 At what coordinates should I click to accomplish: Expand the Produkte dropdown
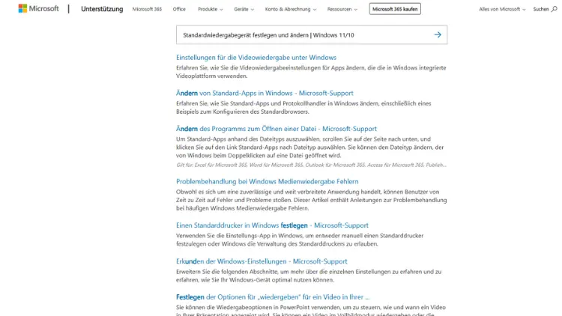[211, 9]
